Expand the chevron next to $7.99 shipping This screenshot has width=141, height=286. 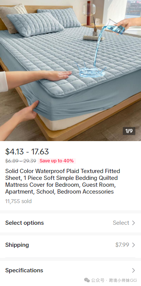point(133,245)
